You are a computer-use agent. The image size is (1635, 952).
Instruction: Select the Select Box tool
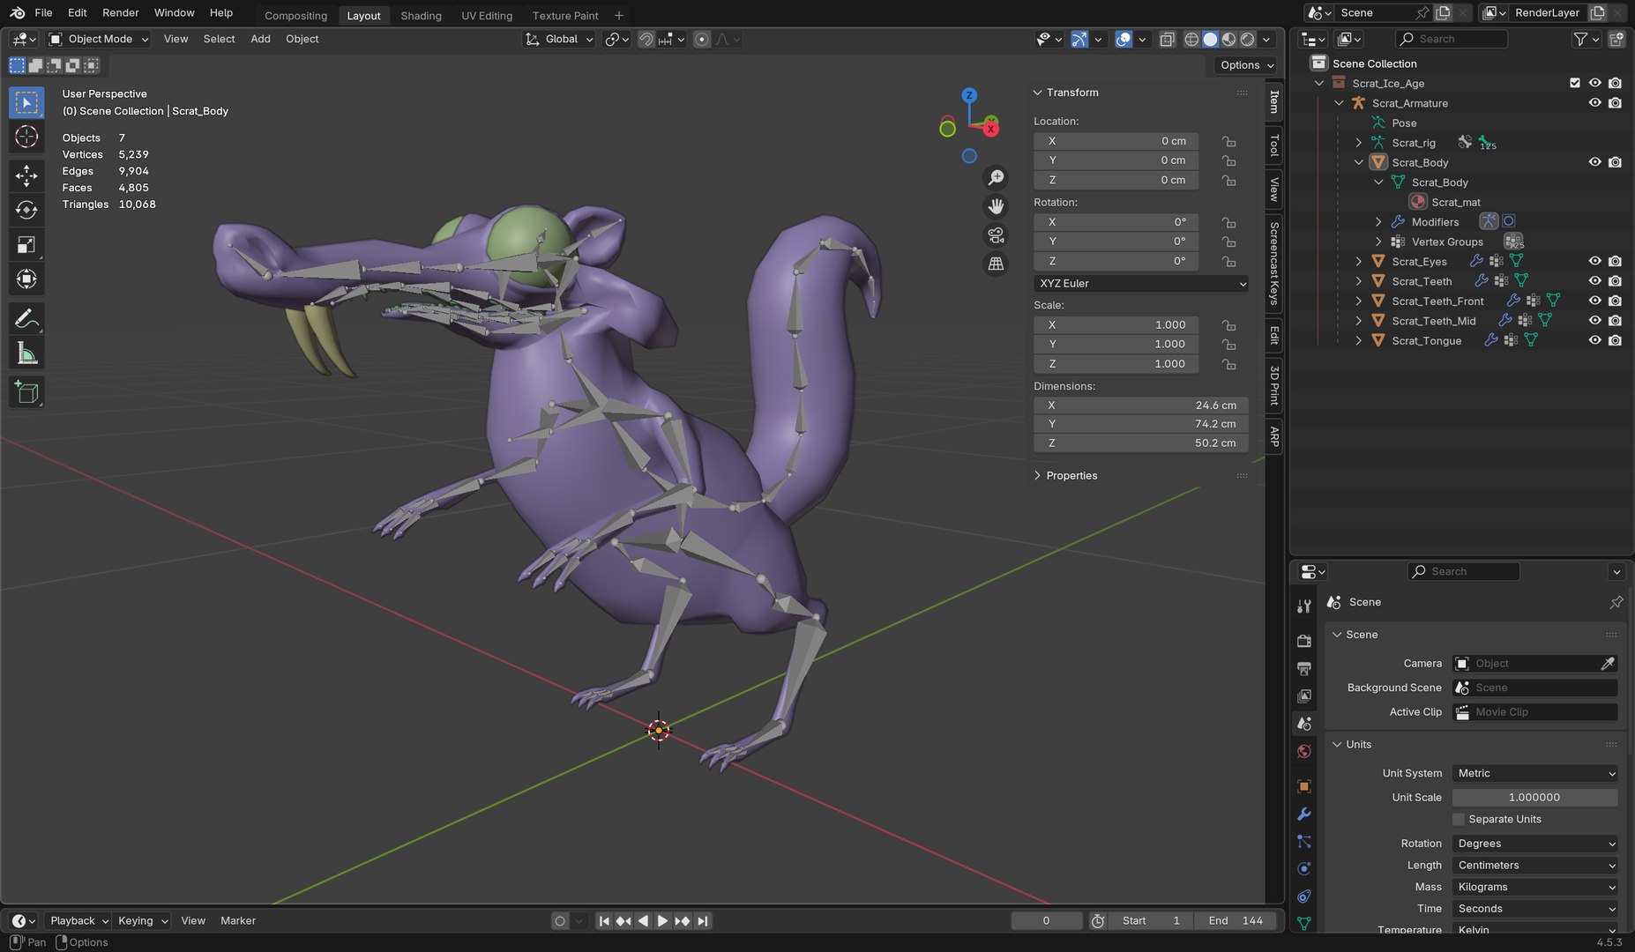click(26, 103)
